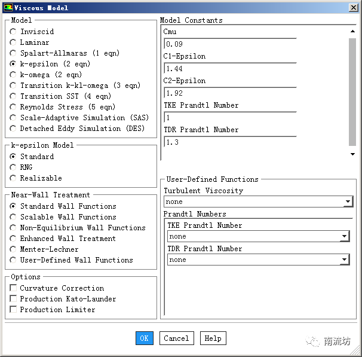
Task: Enable Production Limiter checkbox
Action: 13,309
